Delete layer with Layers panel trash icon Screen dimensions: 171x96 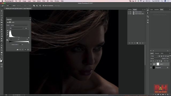pyautogui.click(x=168, y=95)
